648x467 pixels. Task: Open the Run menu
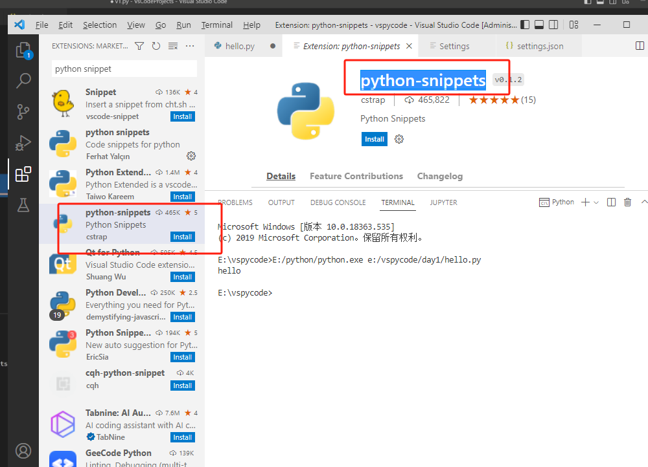[x=183, y=25]
